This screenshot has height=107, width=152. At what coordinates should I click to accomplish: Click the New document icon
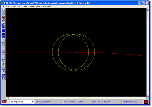pyautogui.click(x=3, y=10)
